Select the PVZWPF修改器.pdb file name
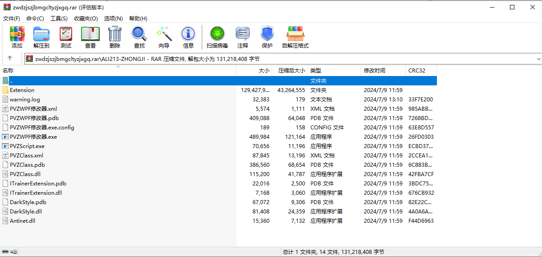The height and width of the screenshot is (257, 542). tap(34, 118)
